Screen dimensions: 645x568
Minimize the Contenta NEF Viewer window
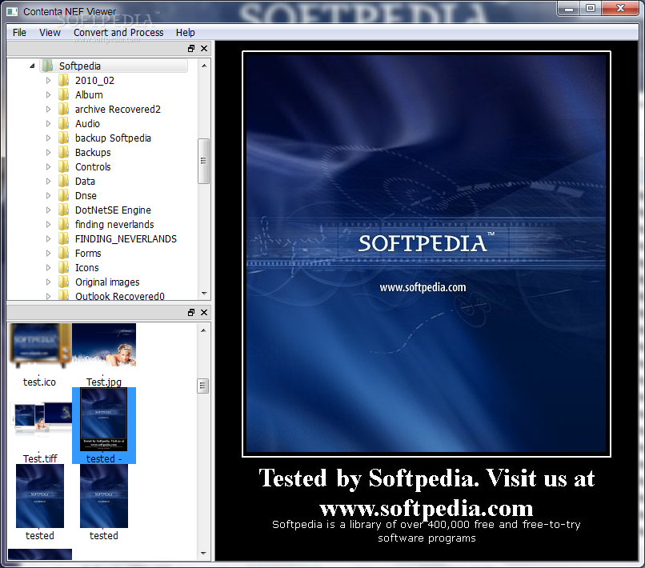569,8
